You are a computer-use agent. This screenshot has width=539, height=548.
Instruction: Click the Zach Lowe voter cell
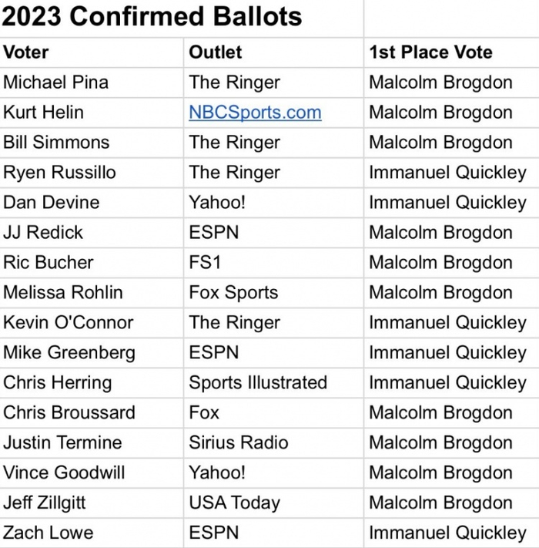pos(48,533)
